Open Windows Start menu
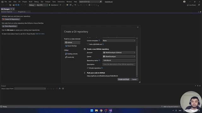Screen dimensions: 202x113 click(x=92, y=110)
